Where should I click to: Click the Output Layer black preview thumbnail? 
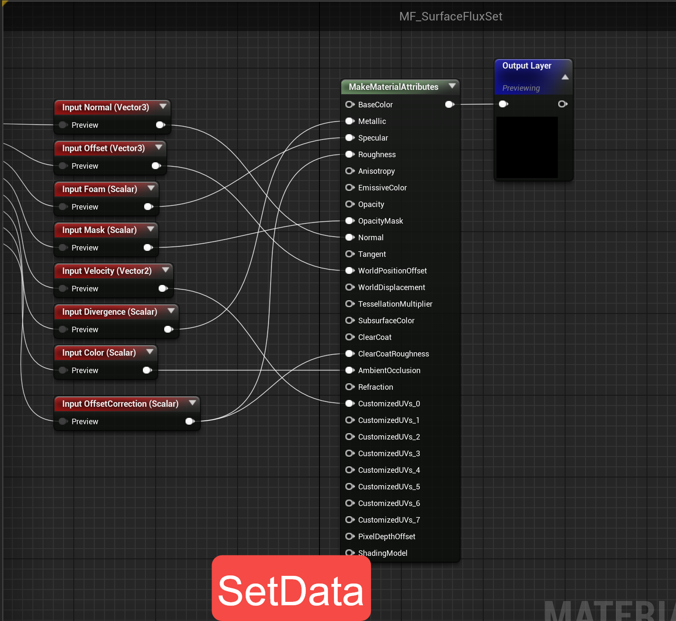[x=527, y=147]
